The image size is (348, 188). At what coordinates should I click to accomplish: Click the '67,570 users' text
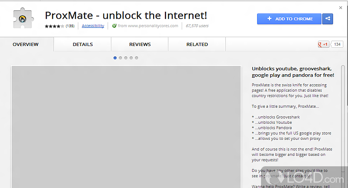pyautogui.click(x=197, y=26)
